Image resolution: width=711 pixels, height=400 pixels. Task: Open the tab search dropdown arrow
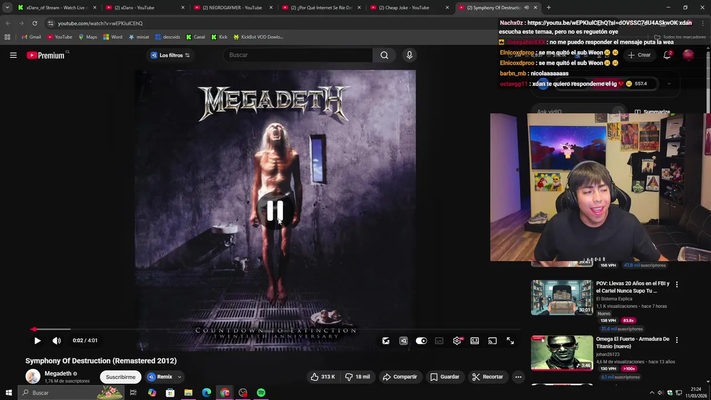click(8, 8)
